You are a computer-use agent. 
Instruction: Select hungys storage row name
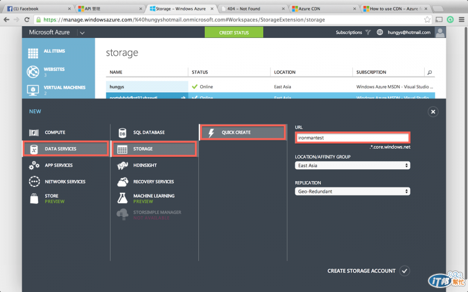click(x=116, y=86)
